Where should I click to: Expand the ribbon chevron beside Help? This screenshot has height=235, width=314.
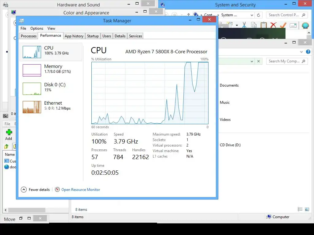click(x=301, y=52)
